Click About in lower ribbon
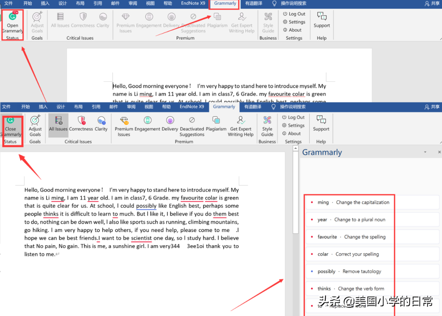This screenshot has height=316, width=442. coord(291,133)
